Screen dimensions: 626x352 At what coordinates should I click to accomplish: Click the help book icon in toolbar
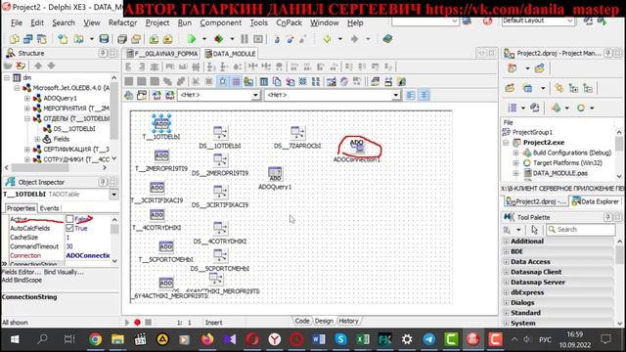point(387,39)
